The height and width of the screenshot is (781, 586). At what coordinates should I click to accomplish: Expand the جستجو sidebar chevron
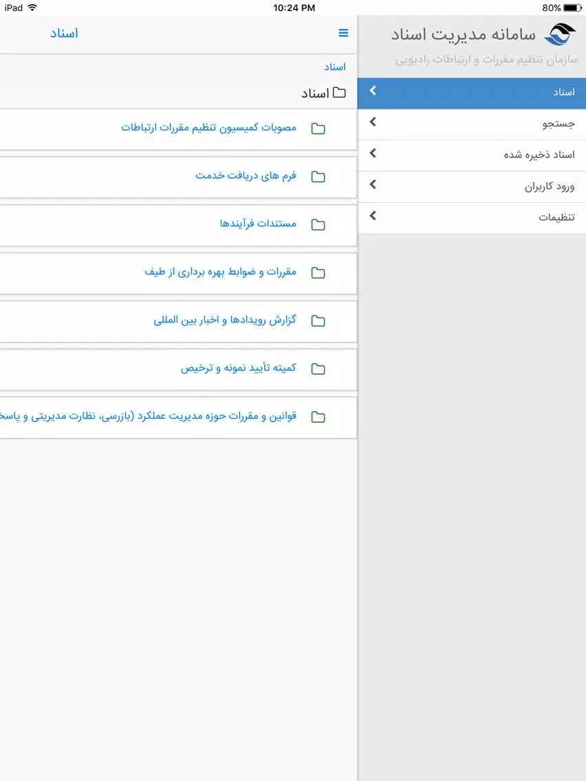373,122
